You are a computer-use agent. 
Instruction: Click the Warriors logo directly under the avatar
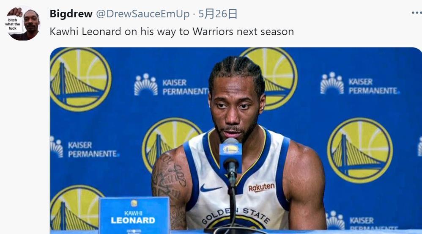point(81,80)
